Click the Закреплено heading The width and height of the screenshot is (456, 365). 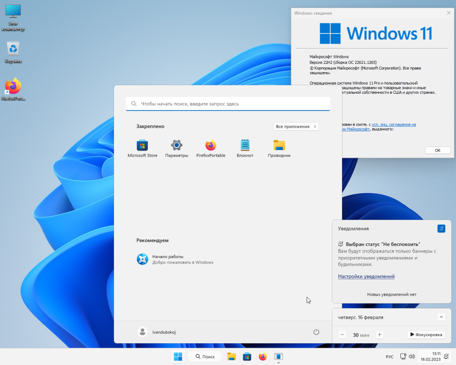150,126
